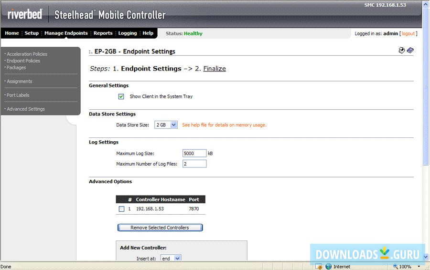Click the riverbed logo
Viewport: 430px width, 270px height.
coord(25,14)
